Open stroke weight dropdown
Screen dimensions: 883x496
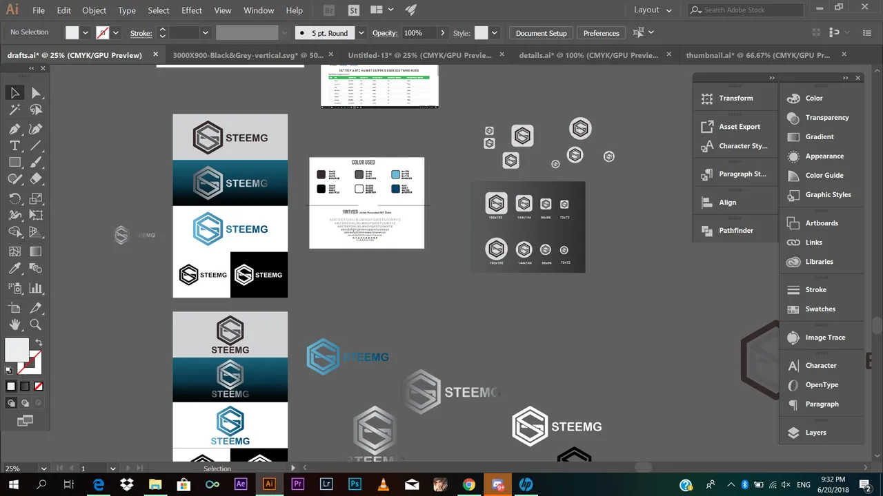tap(206, 33)
